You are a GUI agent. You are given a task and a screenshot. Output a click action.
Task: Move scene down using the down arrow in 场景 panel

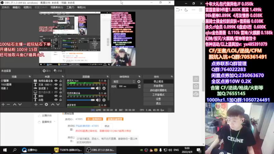point(20,104)
